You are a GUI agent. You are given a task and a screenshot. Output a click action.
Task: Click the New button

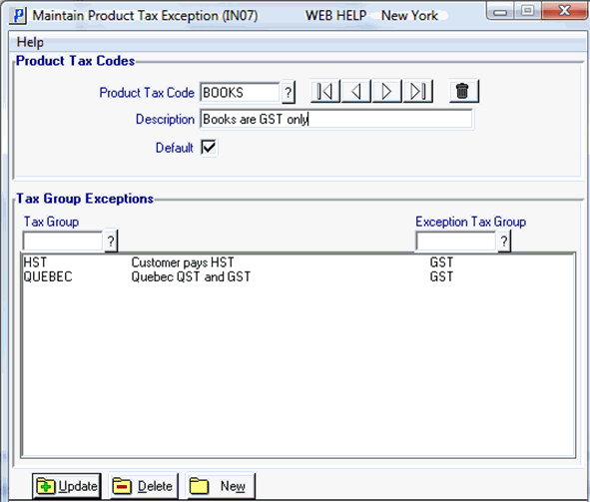(221, 486)
